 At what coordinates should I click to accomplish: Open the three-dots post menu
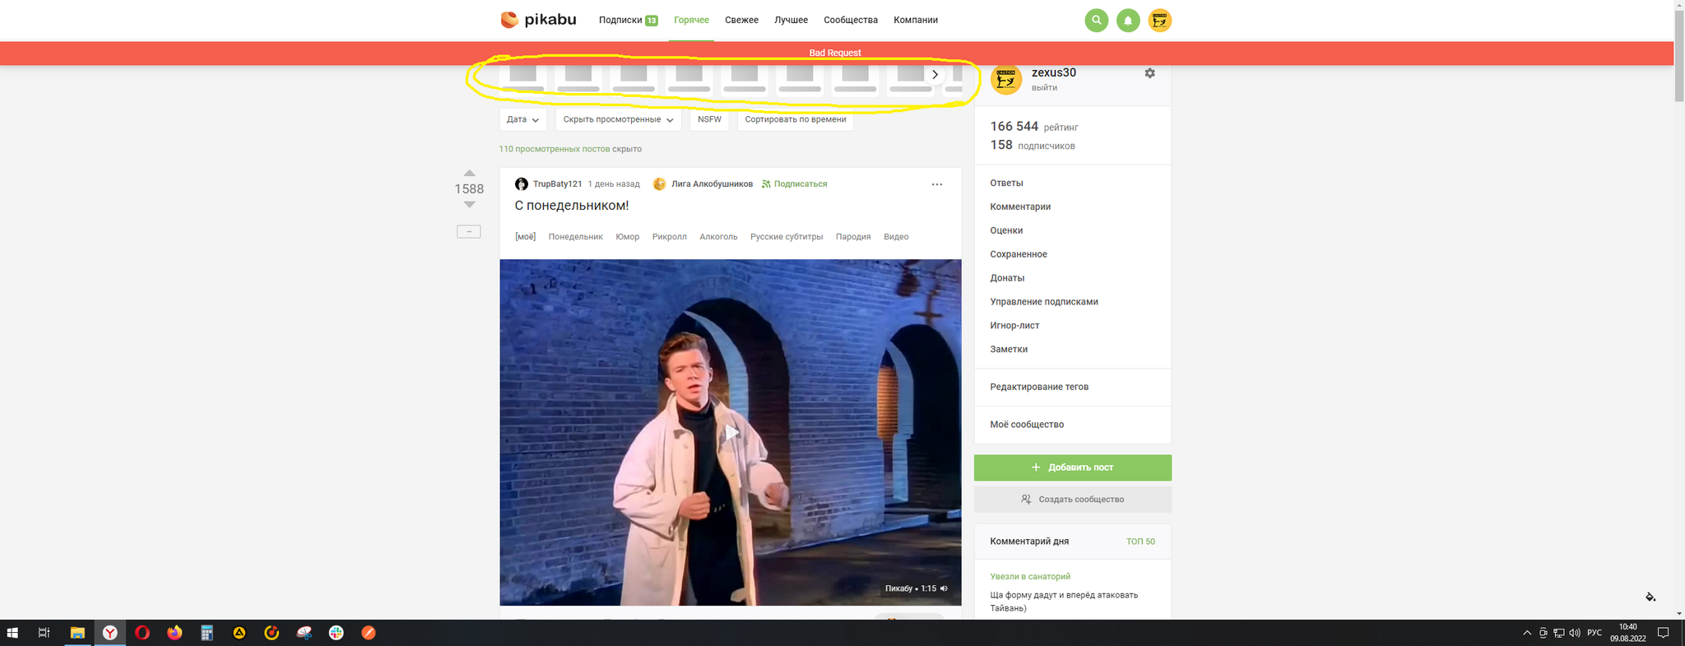click(x=936, y=184)
